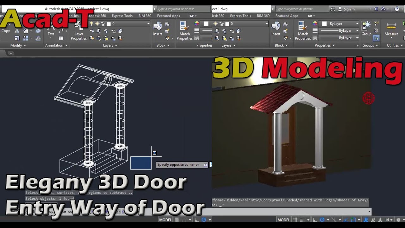Open the binoculars search icon
The height and width of the screenshot is (228, 405).
[333, 9]
